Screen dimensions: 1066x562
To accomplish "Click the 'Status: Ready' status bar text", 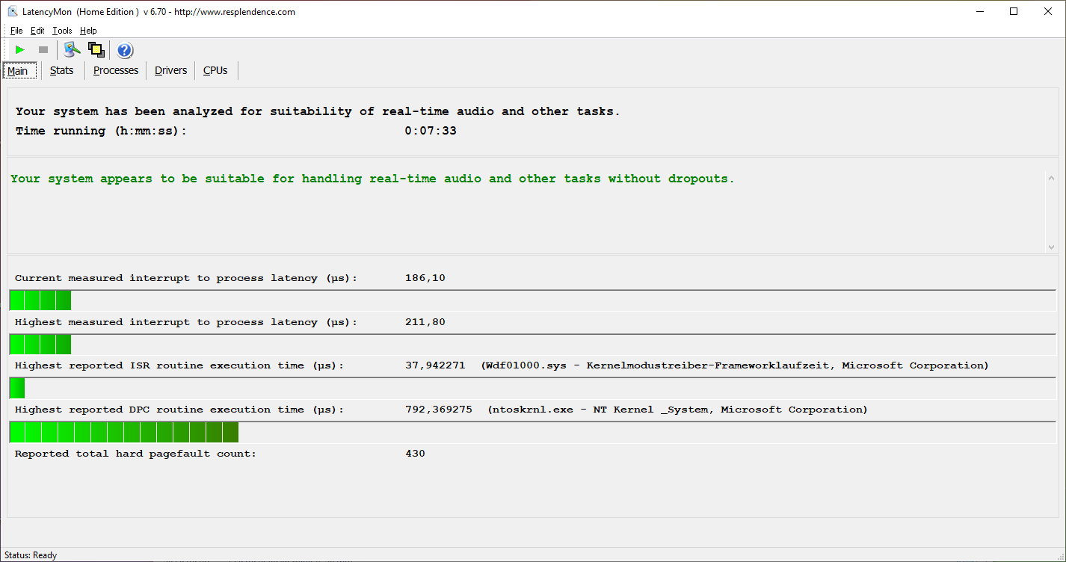I will [31, 555].
